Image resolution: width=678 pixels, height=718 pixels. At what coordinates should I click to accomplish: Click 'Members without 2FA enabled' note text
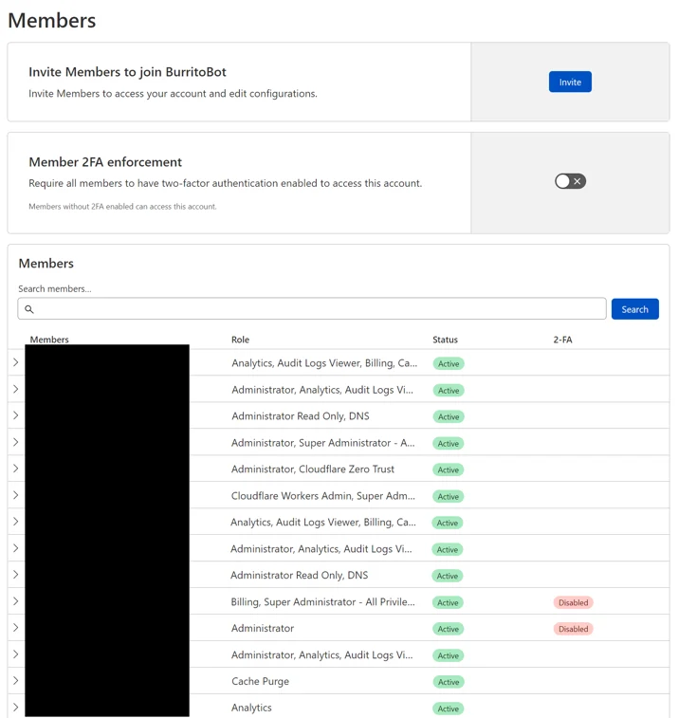tap(122, 207)
